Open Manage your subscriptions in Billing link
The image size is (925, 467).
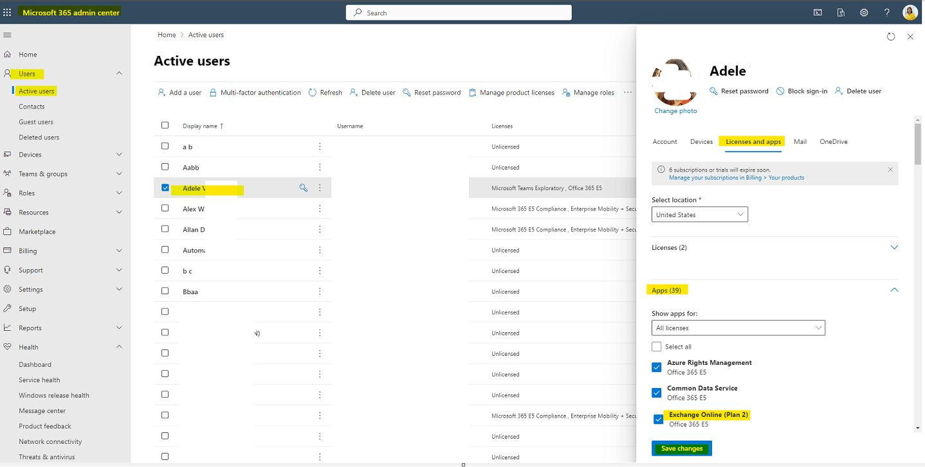(737, 178)
